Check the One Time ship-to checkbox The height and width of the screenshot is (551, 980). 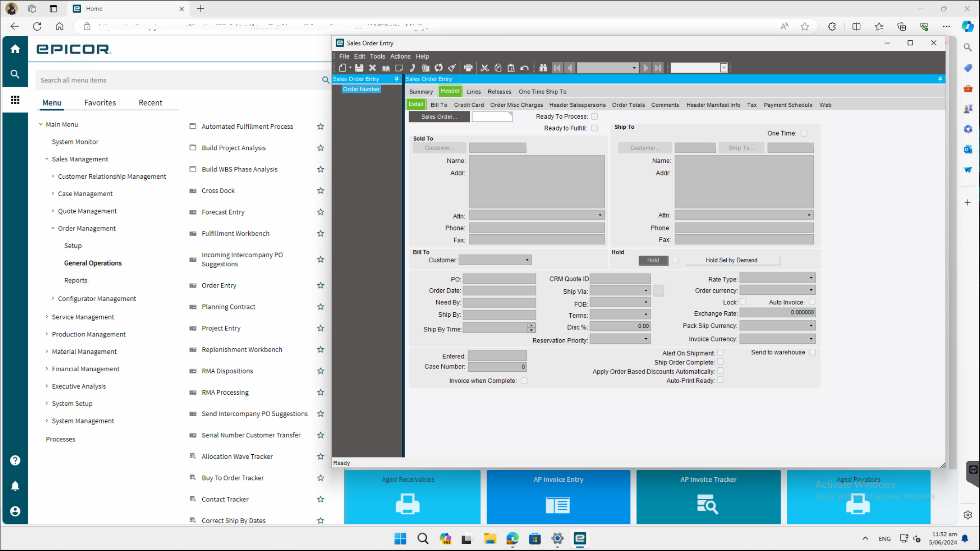tap(804, 133)
